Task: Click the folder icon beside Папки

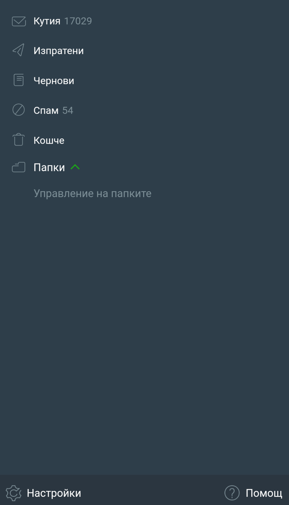Action: 19,167
